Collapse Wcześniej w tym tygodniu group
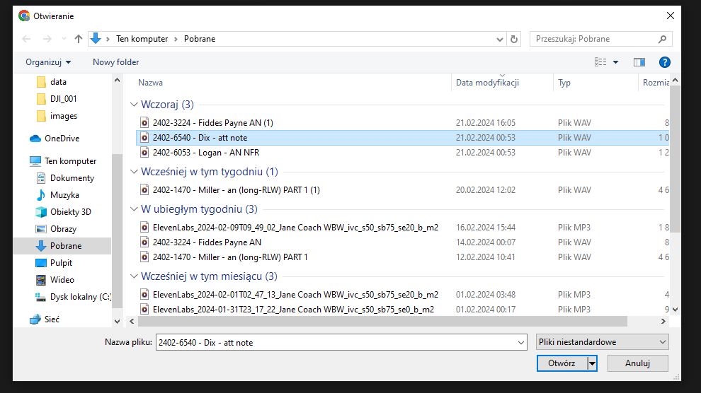701x393 pixels. point(134,172)
